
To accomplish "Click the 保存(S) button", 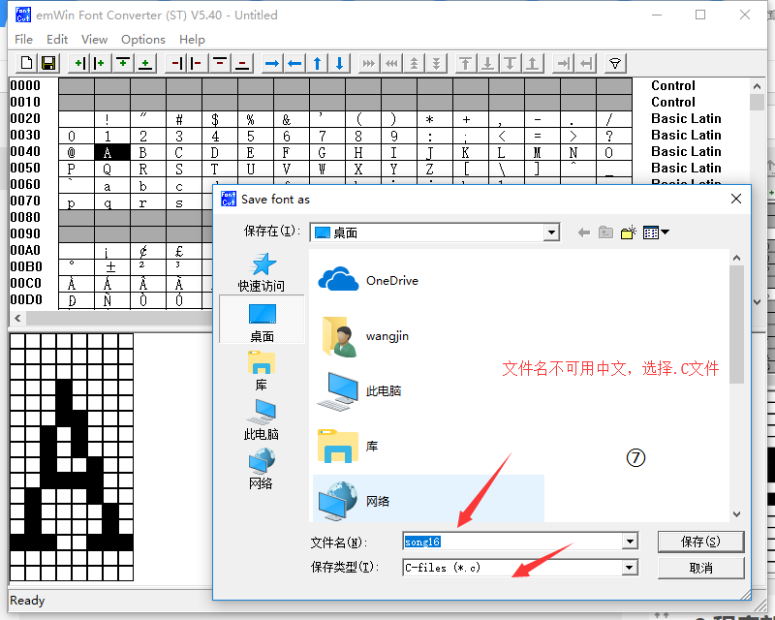I will [700, 542].
